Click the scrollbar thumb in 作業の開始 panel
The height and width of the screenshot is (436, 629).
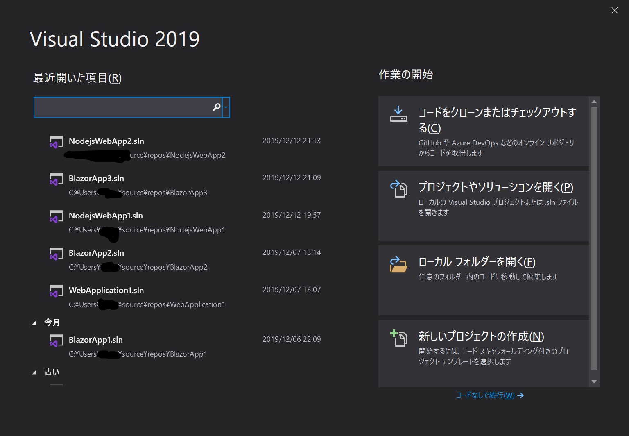594,238
